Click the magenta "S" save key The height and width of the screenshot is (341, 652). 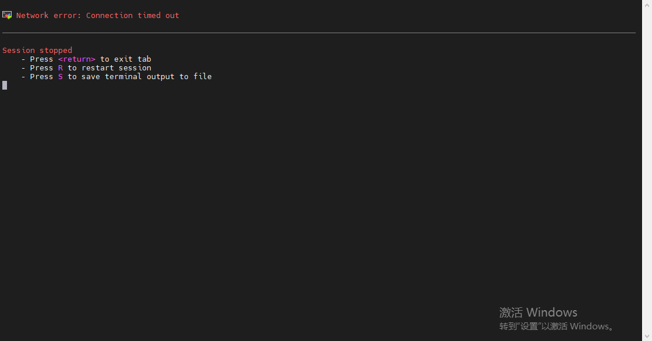tap(61, 77)
